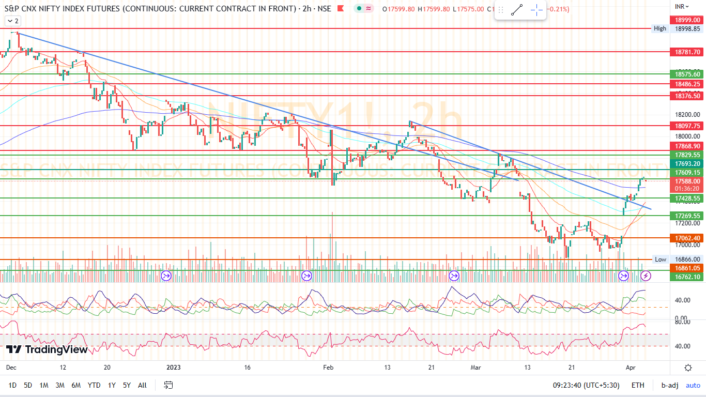The image size is (706, 397).
Task: Select the 1M time range
Action: [x=44, y=385]
